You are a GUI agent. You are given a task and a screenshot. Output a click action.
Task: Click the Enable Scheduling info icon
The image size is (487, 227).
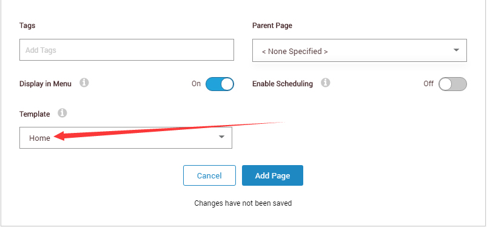pyautogui.click(x=326, y=83)
